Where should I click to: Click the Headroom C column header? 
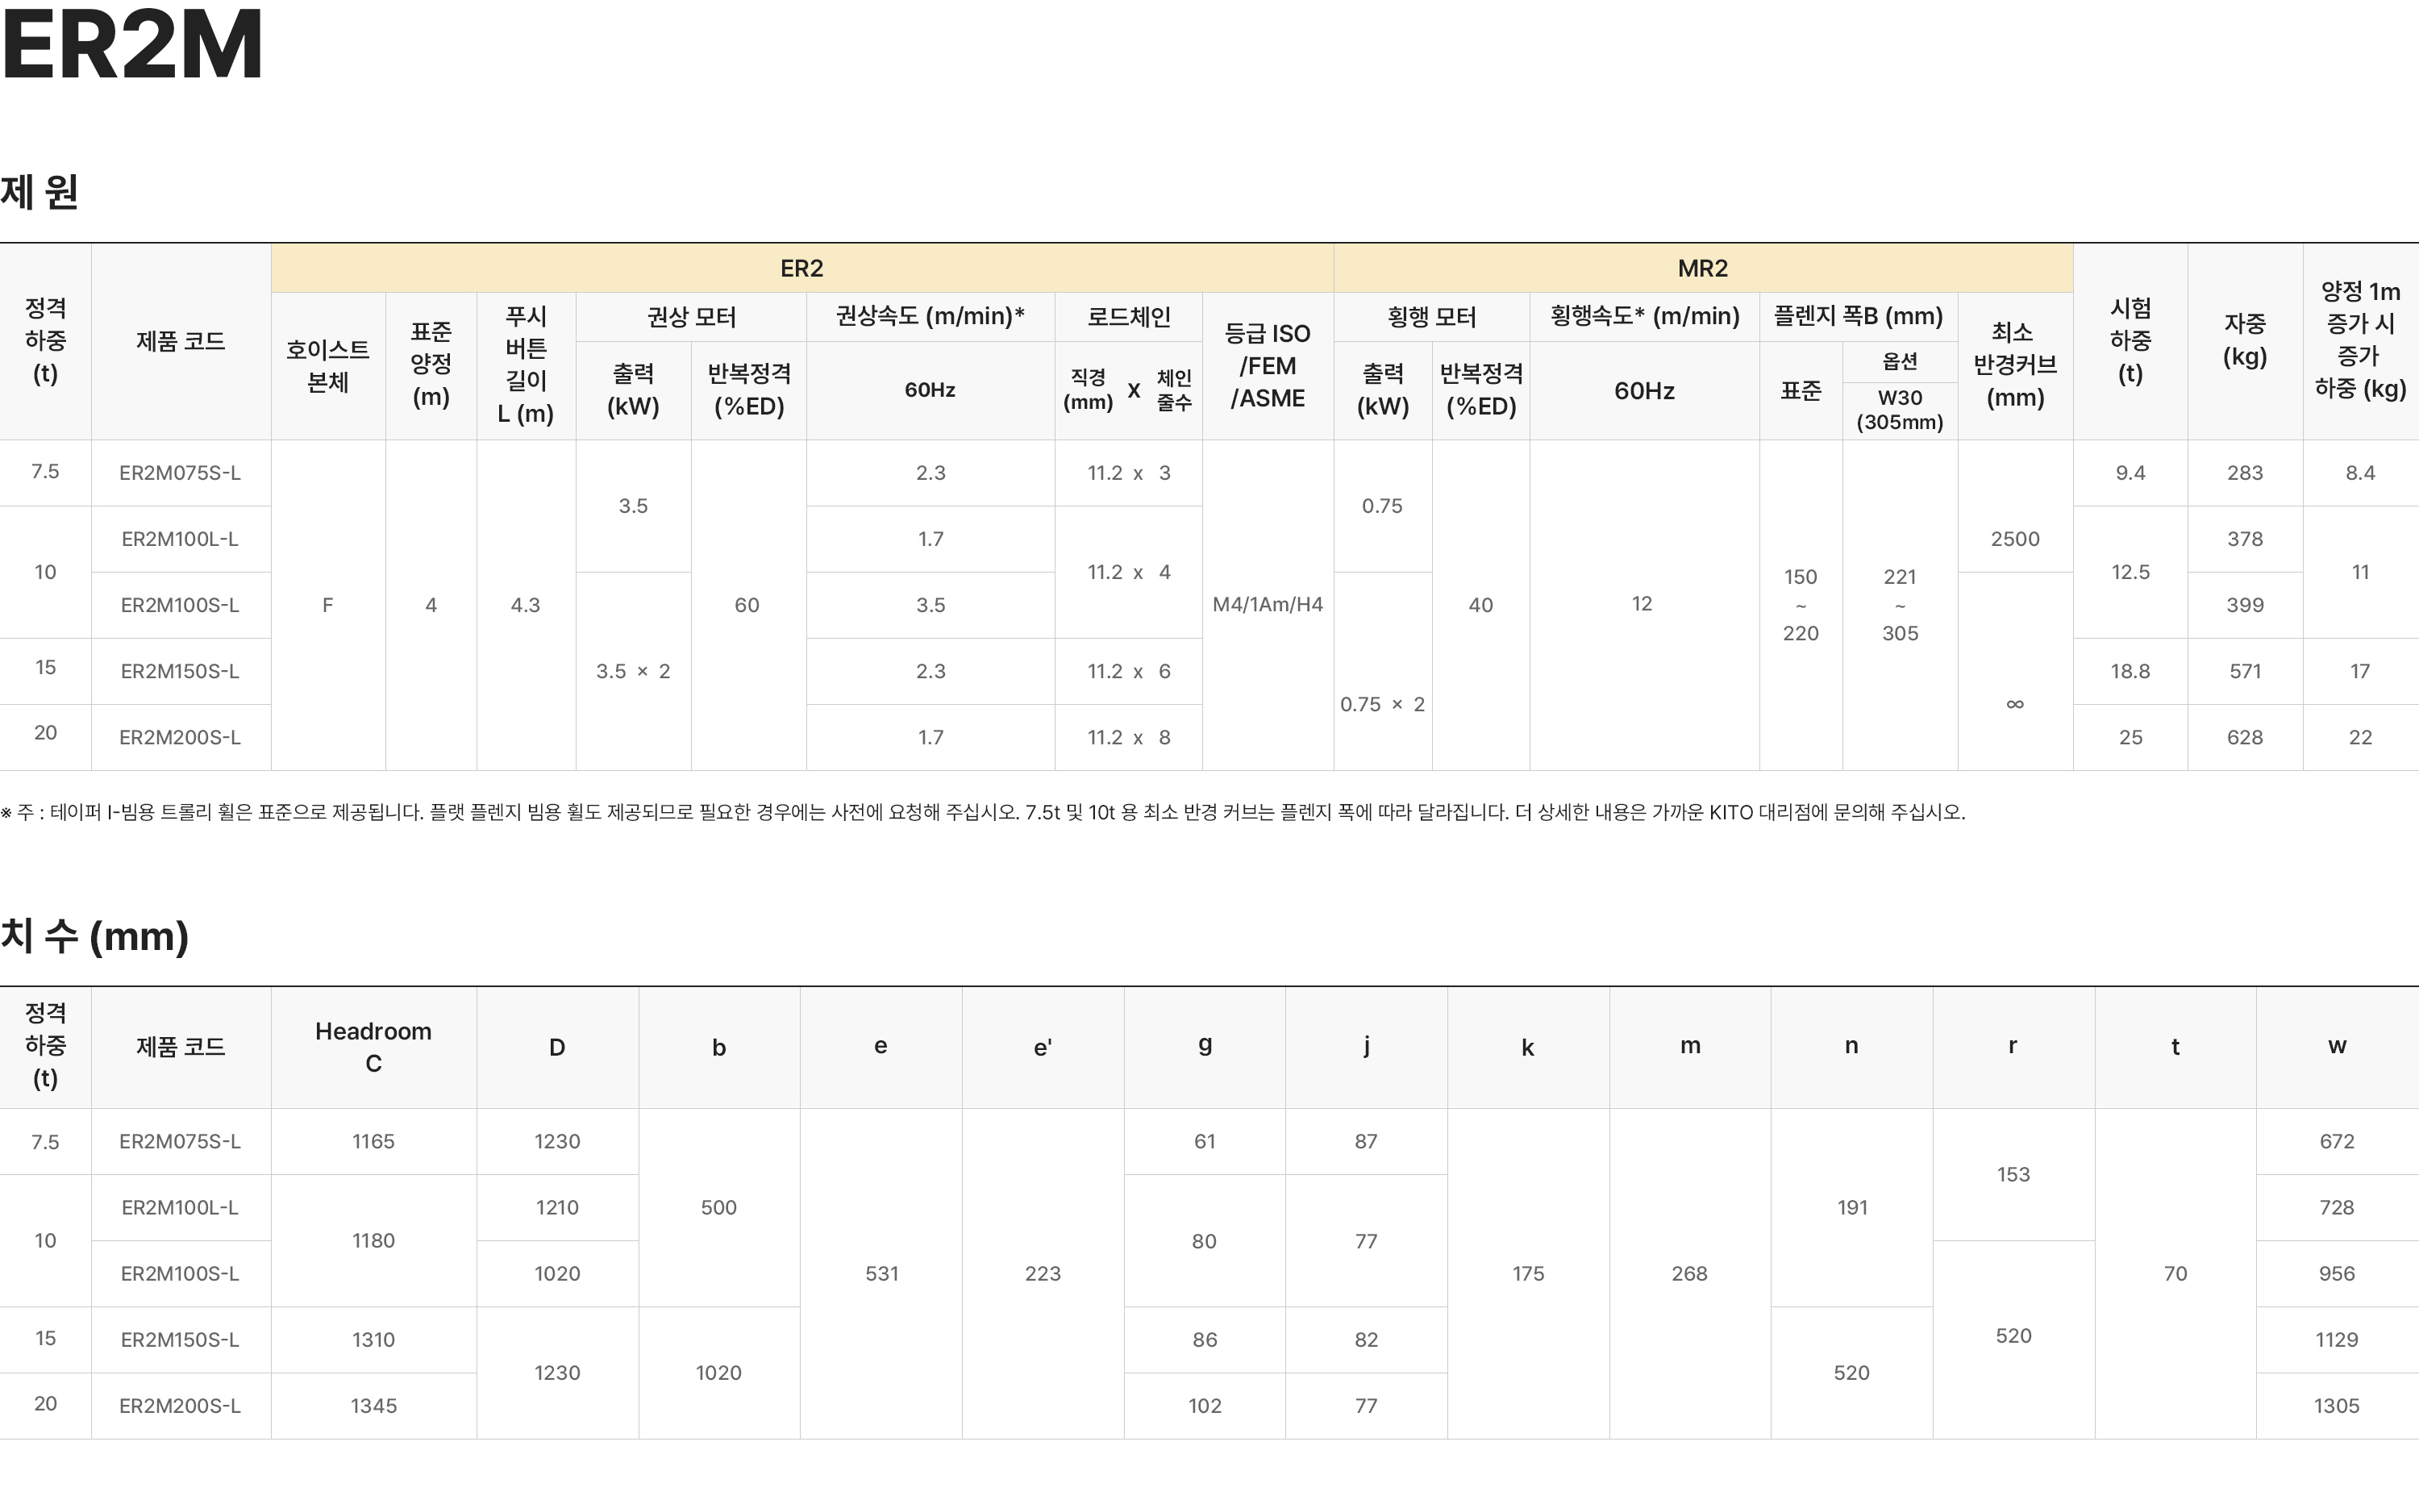point(373,1048)
